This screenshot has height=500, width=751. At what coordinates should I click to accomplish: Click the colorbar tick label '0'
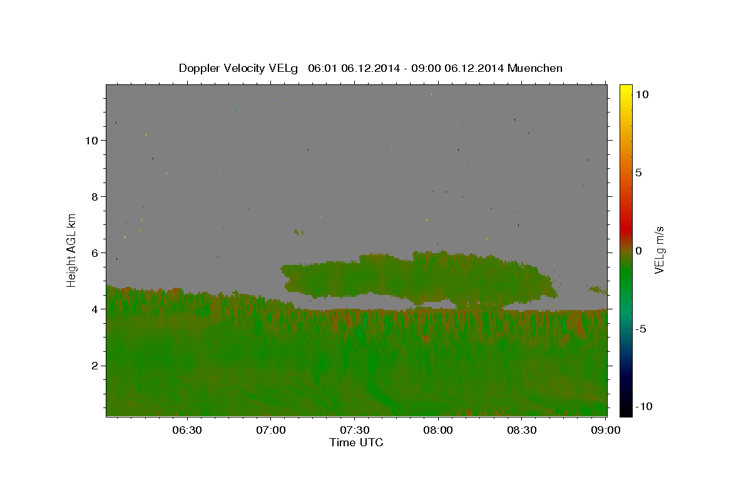coord(638,251)
